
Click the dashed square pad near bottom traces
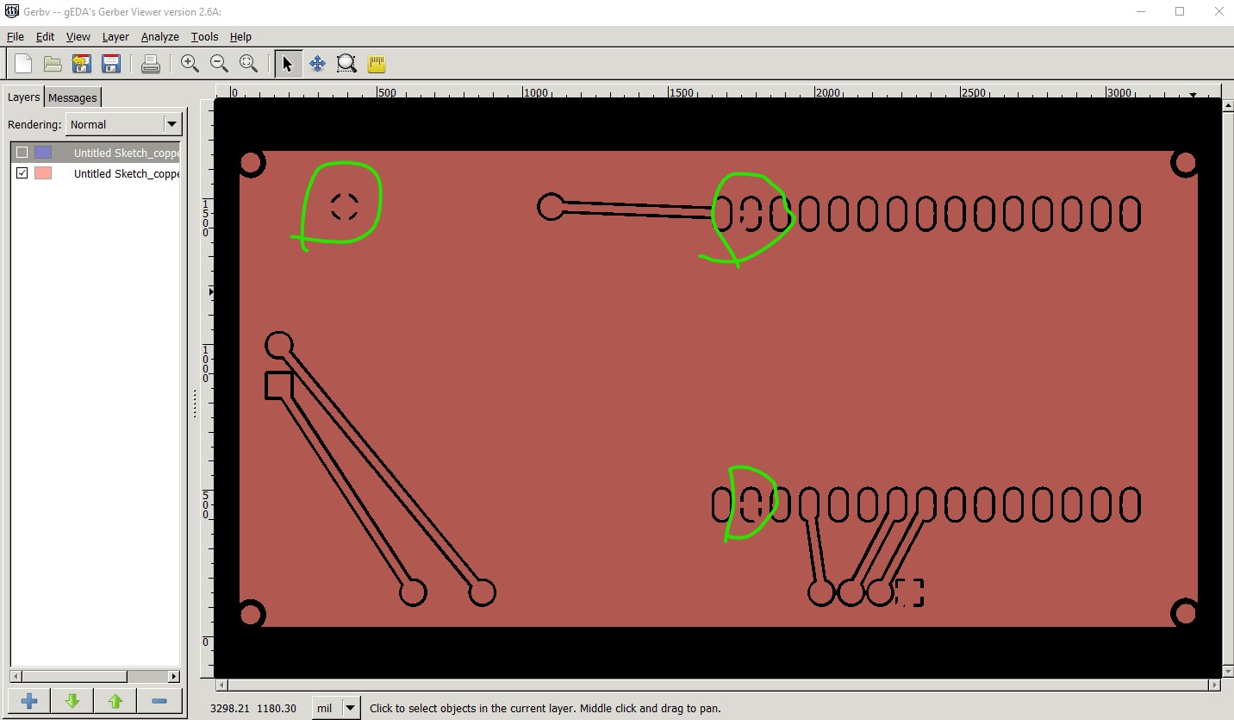coord(909,592)
